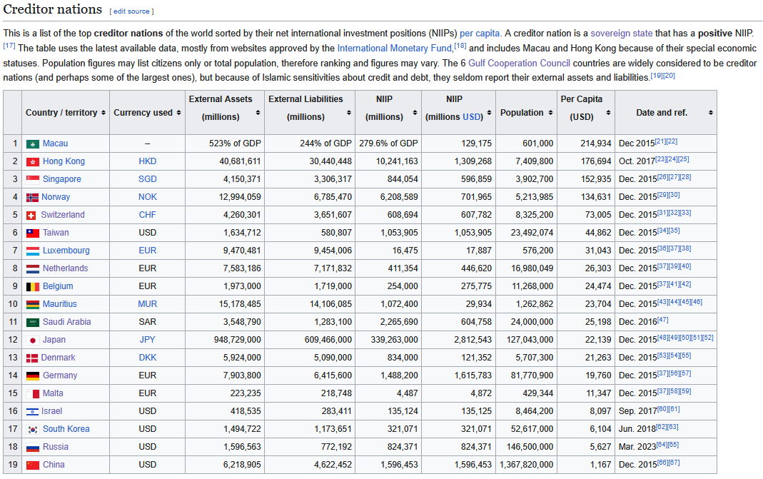Image resolution: width=763 pixels, height=479 pixels.
Task: Open the edit source link
Action: pyautogui.click(x=131, y=11)
